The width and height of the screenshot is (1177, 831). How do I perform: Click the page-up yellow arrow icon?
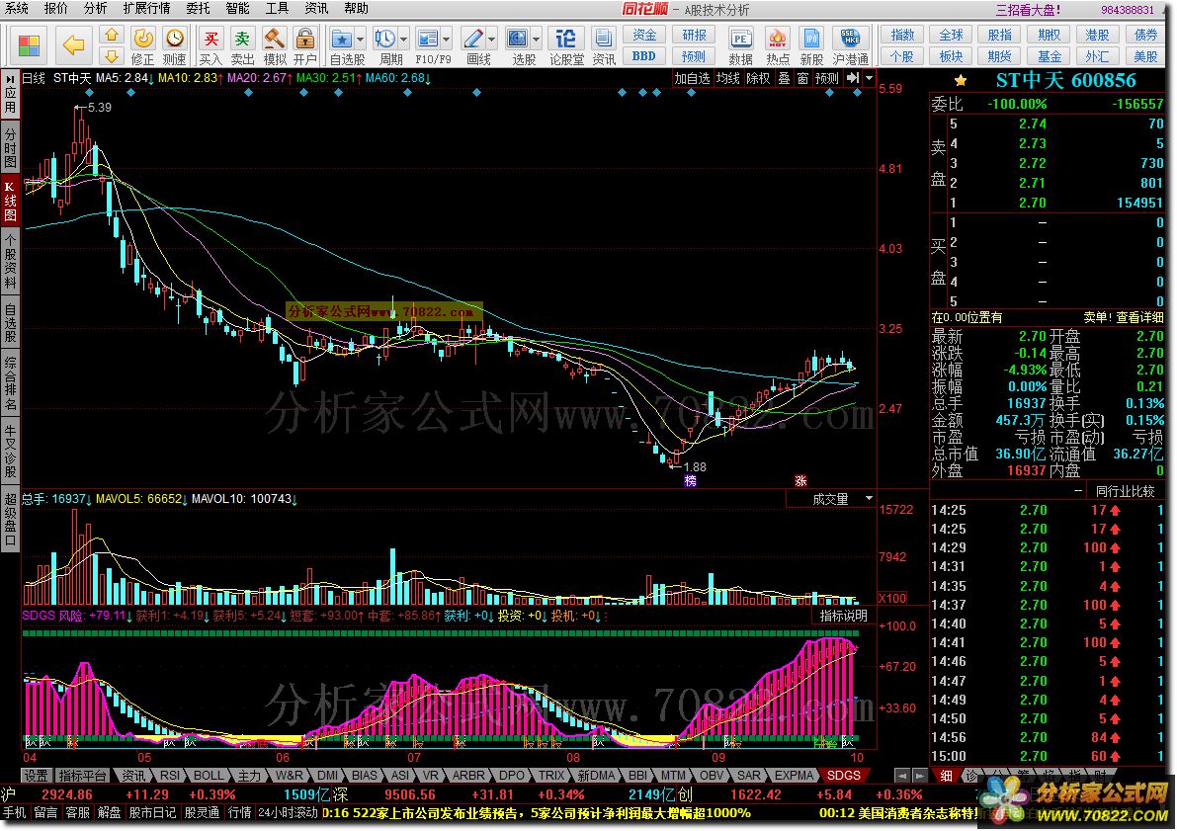[x=111, y=35]
